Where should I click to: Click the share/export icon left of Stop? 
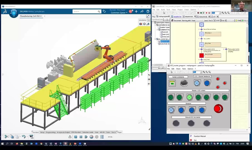point(70,137)
